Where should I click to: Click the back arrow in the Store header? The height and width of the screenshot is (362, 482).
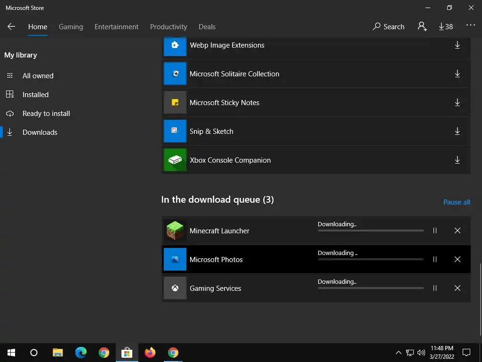pyautogui.click(x=11, y=26)
